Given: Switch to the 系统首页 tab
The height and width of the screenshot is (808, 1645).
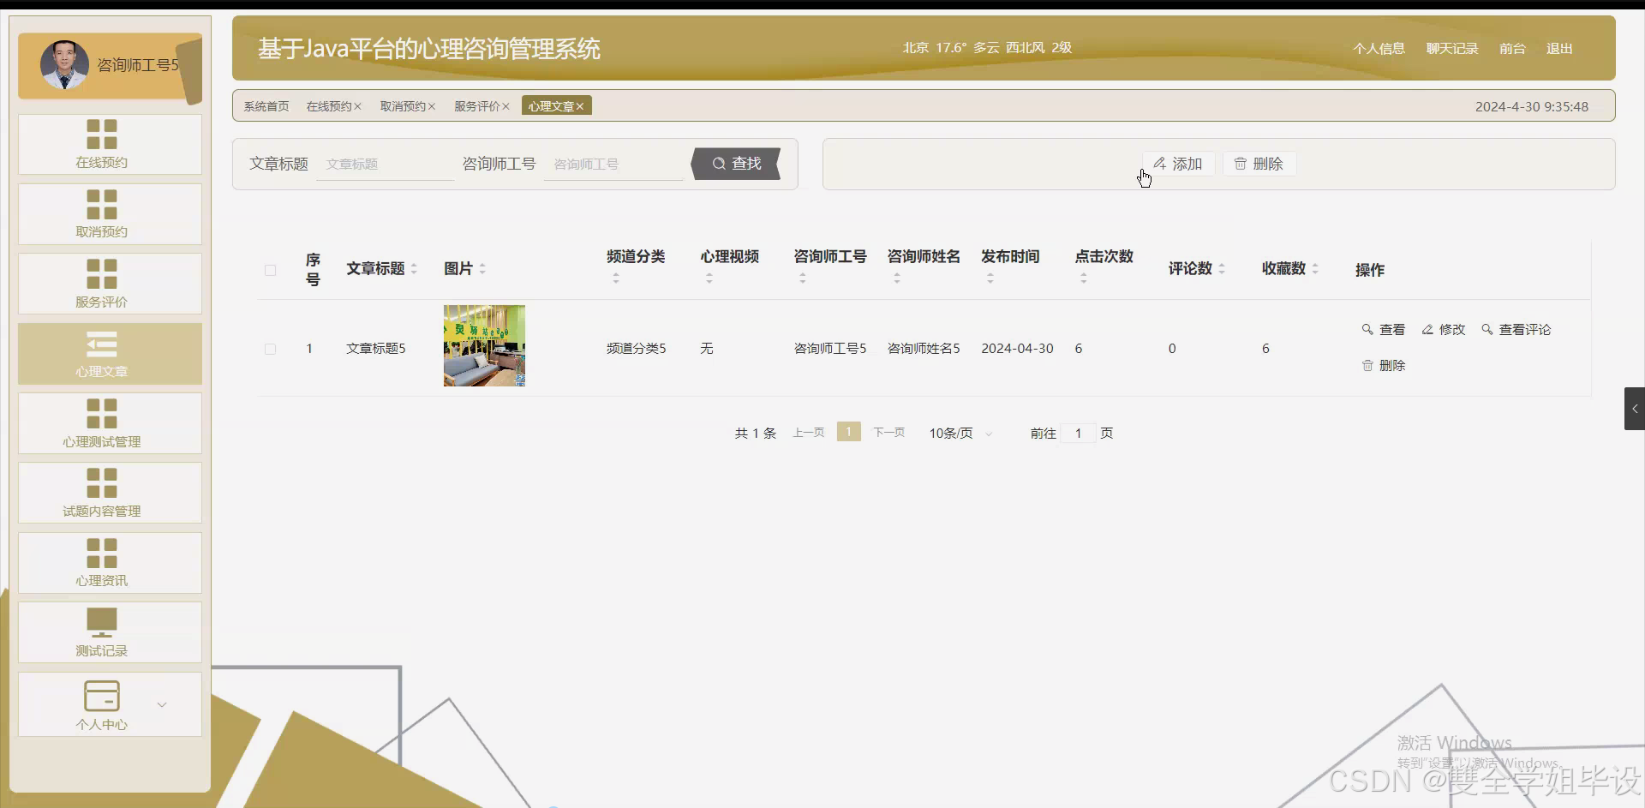Looking at the screenshot, I should [x=266, y=105].
